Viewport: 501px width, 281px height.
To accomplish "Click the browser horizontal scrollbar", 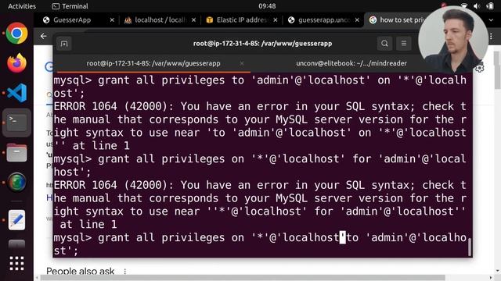I will click(x=243, y=278).
